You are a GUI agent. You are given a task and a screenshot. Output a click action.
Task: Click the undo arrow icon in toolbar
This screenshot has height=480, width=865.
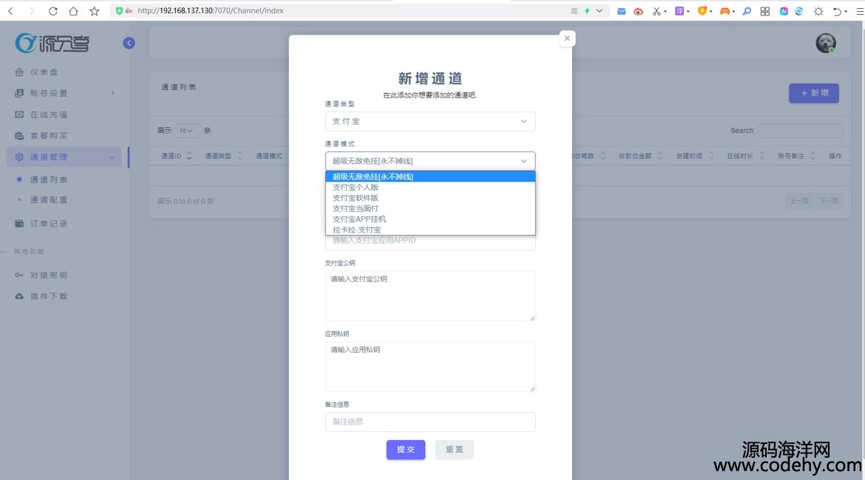pos(837,11)
